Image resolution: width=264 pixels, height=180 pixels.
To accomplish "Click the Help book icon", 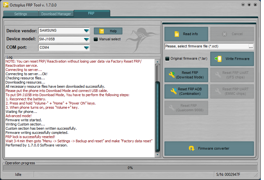I will click(102, 31).
